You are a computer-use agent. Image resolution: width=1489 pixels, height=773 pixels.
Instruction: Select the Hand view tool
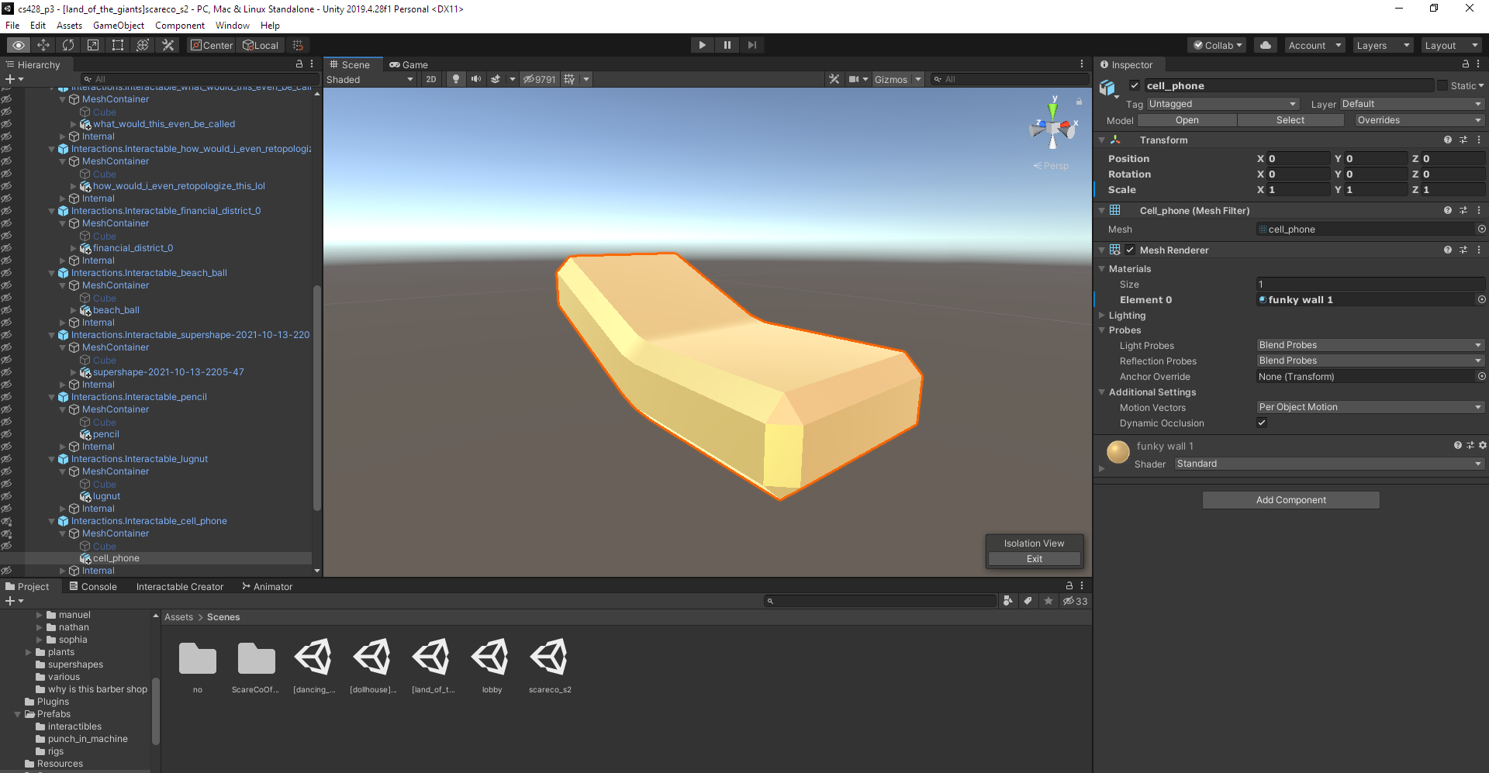pyautogui.click(x=19, y=45)
